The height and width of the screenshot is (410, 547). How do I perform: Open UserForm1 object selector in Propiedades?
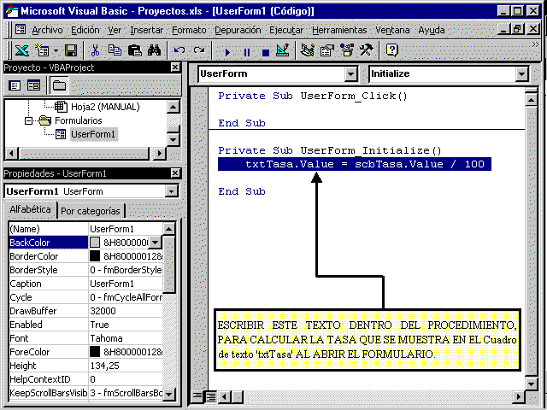(x=171, y=191)
